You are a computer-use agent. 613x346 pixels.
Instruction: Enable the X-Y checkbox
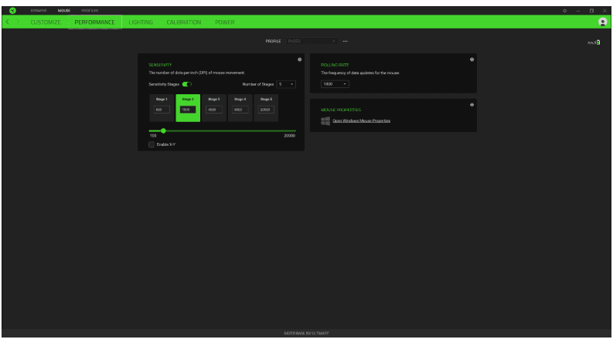tap(152, 144)
